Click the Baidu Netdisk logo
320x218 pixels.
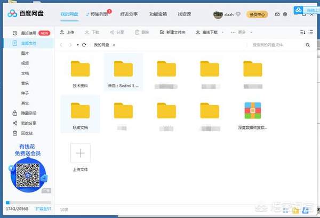pos(26,13)
